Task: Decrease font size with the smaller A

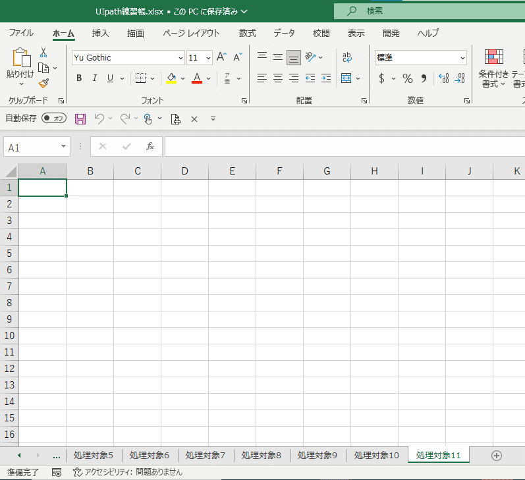Action: [x=238, y=57]
